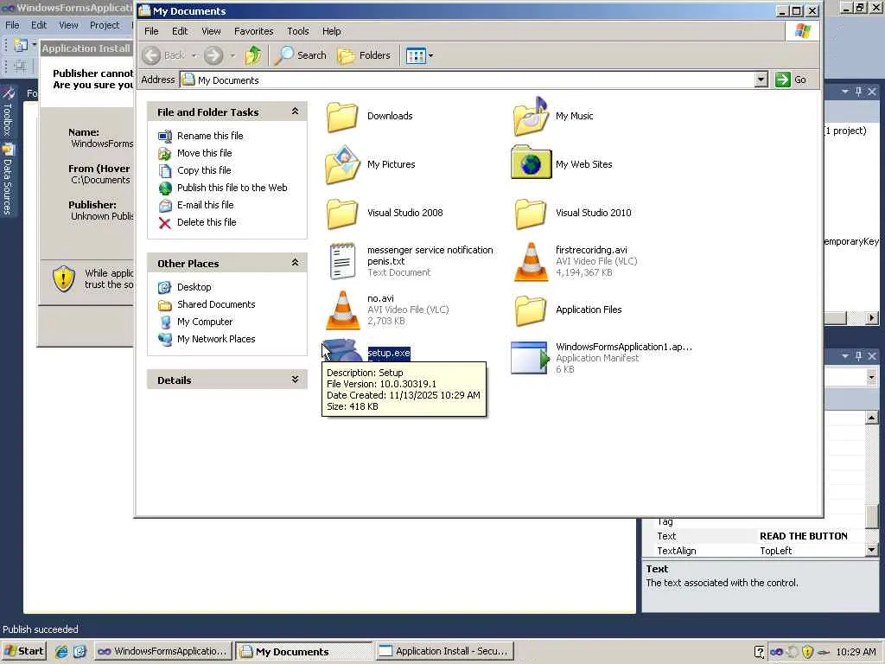
Task: Click Publish this file to the Web
Action: click(x=232, y=188)
